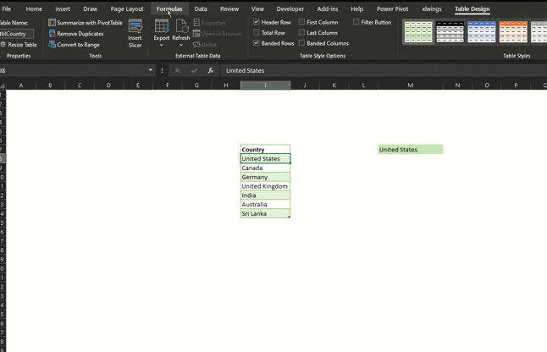547x352 pixels.
Task: Open Insert Slicer tool
Action: 135,34
